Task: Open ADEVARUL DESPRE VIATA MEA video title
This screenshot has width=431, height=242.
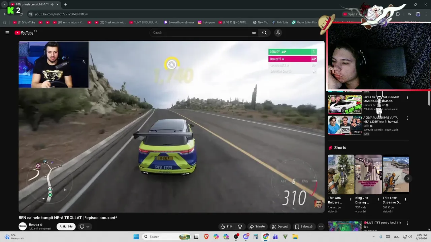Action: point(382,120)
